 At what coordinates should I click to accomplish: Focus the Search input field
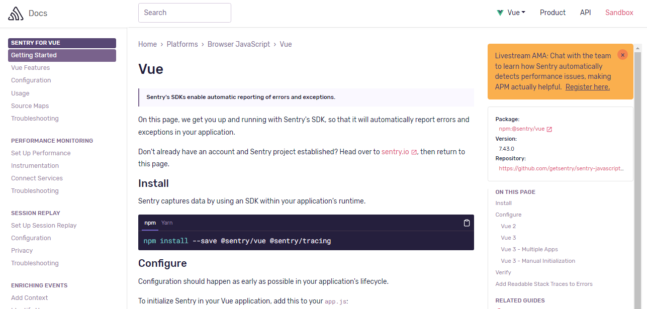184,13
